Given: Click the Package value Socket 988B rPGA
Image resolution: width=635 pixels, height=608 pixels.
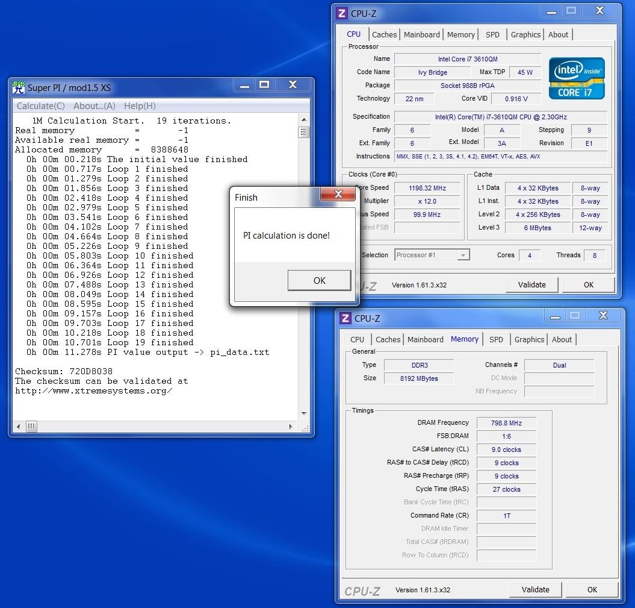Looking at the screenshot, I should point(468,86).
